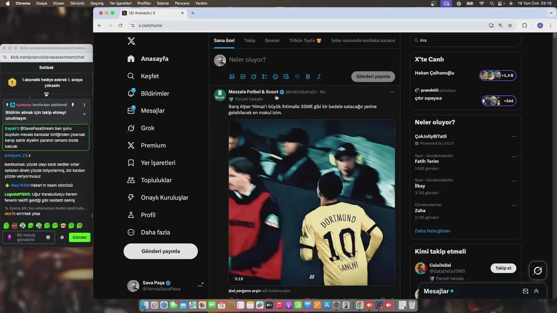Add image to the new post

click(x=232, y=77)
